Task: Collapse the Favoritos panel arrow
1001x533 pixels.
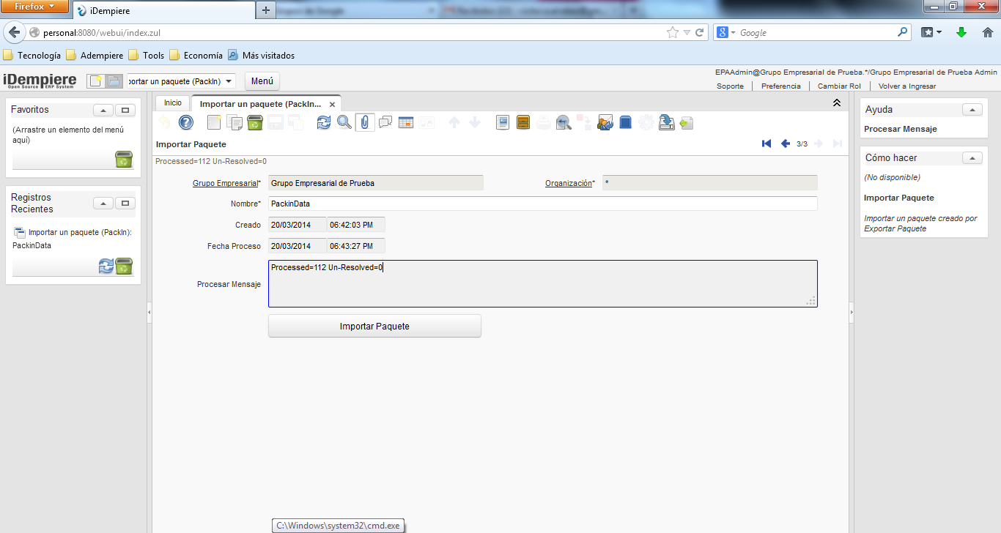Action: click(103, 110)
